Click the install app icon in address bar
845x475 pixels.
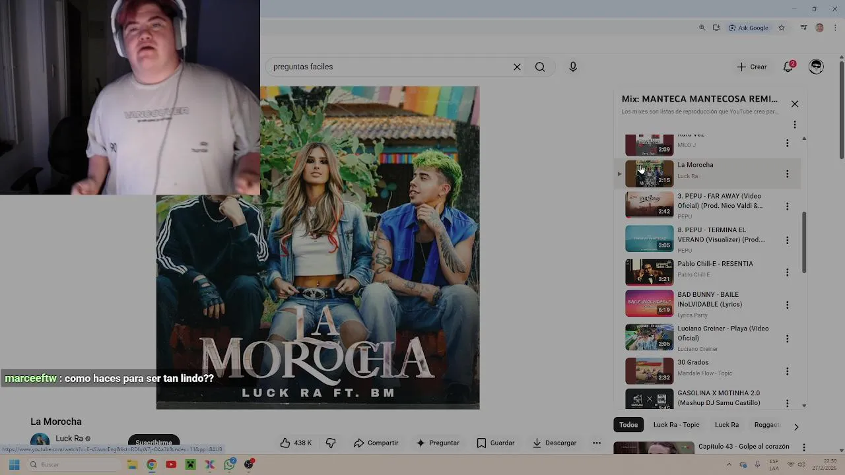[x=716, y=28]
